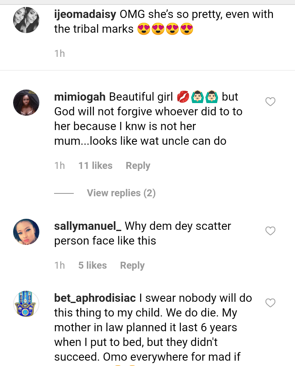Tap the 1h timestamp under mimiogah's comment
The width and height of the screenshot is (295, 366).
coord(59,166)
